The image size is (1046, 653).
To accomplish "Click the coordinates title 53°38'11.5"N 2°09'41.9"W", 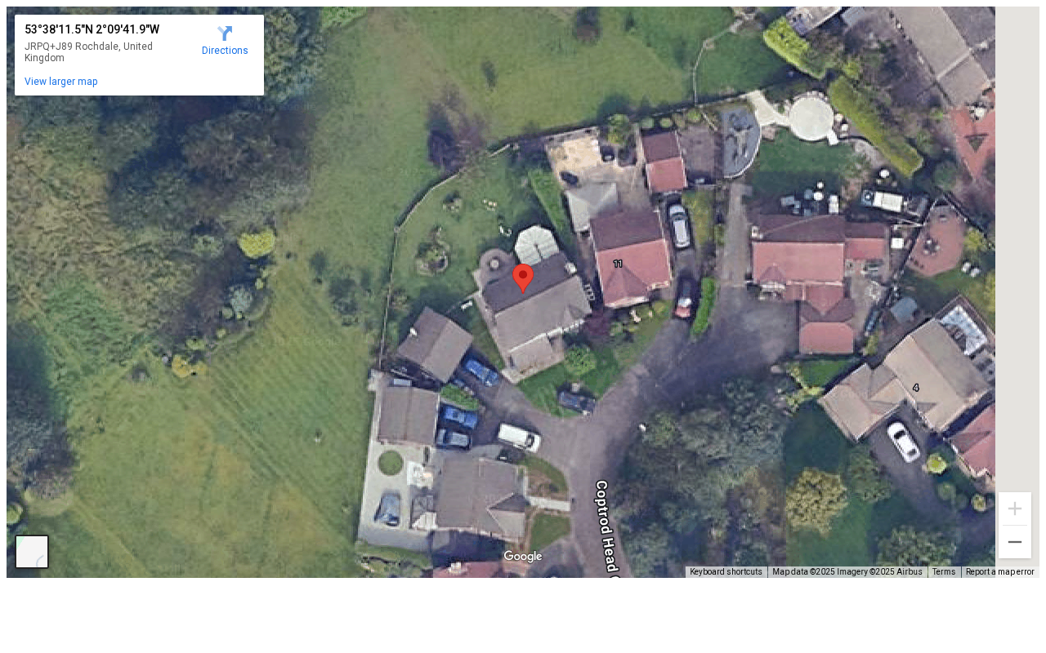I will (92, 29).
